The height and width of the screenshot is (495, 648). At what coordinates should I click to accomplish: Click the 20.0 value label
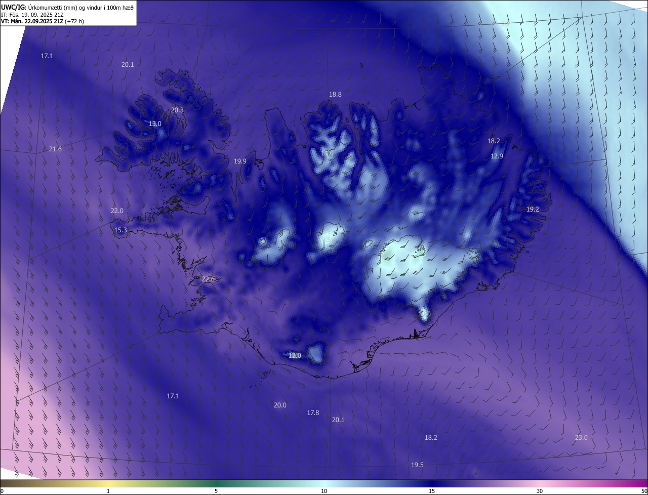tap(280, 405)
